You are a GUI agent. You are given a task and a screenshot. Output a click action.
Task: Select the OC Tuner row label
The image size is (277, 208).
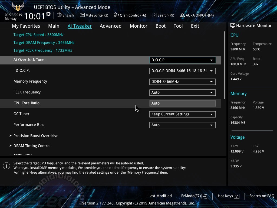(21, 114)
